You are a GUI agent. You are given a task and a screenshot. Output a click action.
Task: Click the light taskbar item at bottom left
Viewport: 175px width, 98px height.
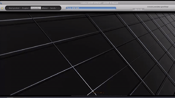(x=10, y=98)
